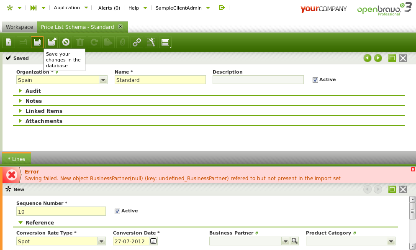The image size is (416, 250).
Task: Expand the Notes section
Action: [20, 101]
